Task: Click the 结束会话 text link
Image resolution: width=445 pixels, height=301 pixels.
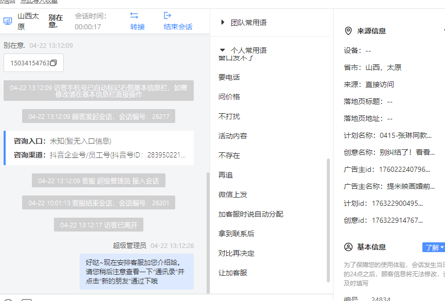Action: click(x=178, y=27)
